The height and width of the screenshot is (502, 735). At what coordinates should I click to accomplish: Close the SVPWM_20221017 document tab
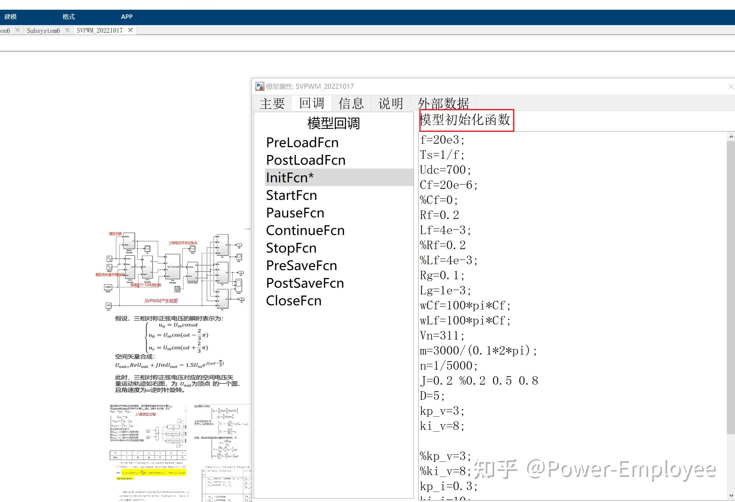(x=130, y=30)
